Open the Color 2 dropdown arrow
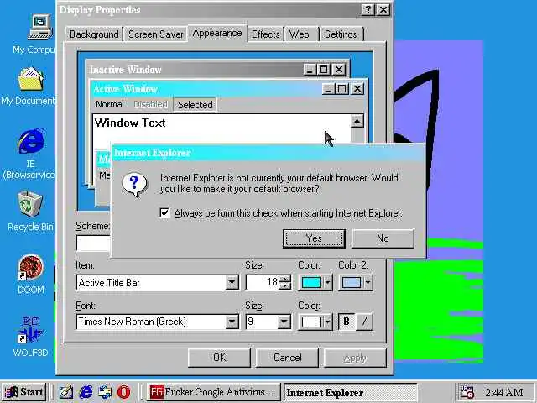The image size is (537, 403). click(x=368, y=283)
